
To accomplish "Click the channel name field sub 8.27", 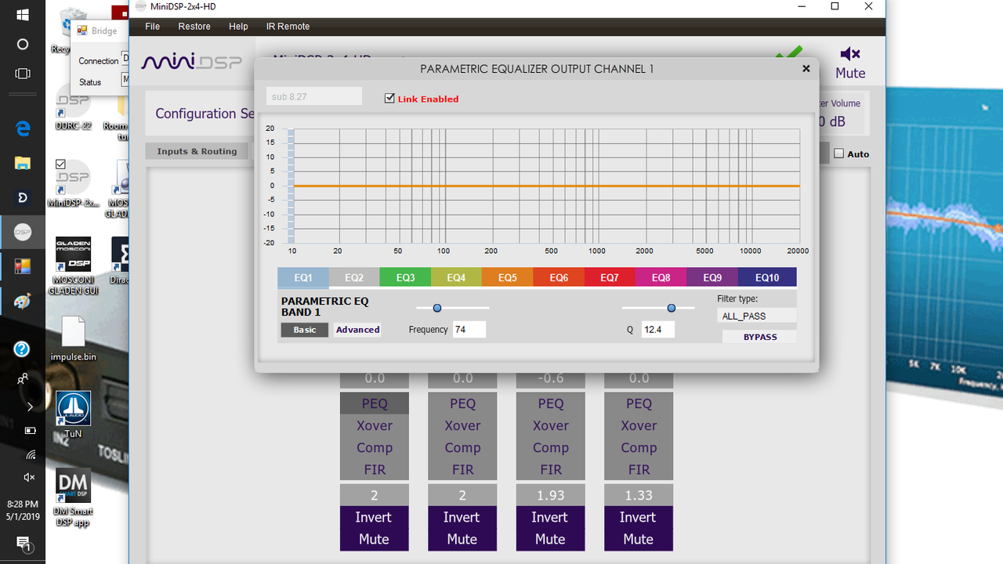I will coord(314,96).
